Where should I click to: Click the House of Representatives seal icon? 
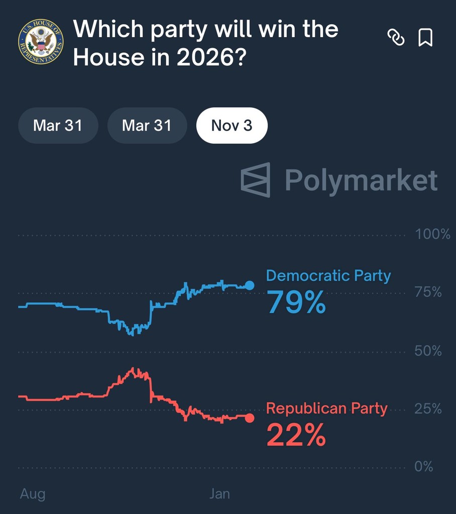[41, 42]
